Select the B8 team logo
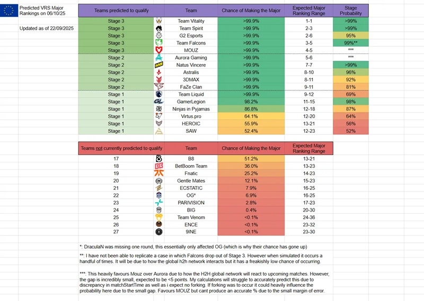Screen dimensions: 424x301 tap(158, 158)
